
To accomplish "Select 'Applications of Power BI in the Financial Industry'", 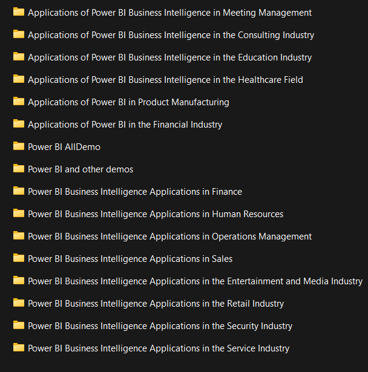I will pos(125,125).
